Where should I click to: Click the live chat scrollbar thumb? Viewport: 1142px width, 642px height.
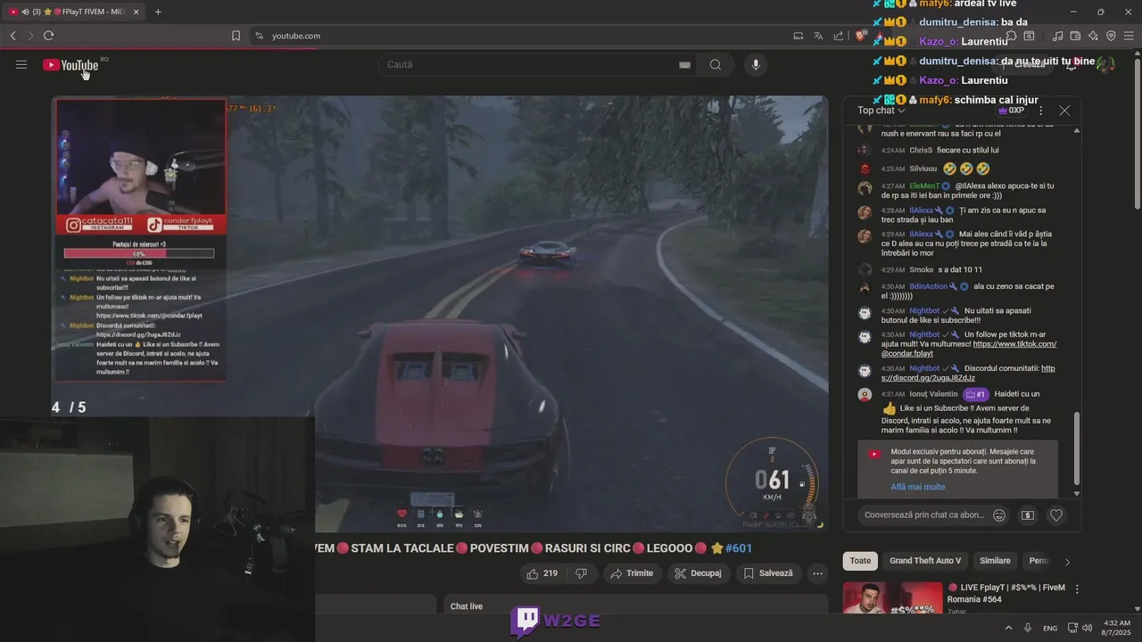[1076, 449]
